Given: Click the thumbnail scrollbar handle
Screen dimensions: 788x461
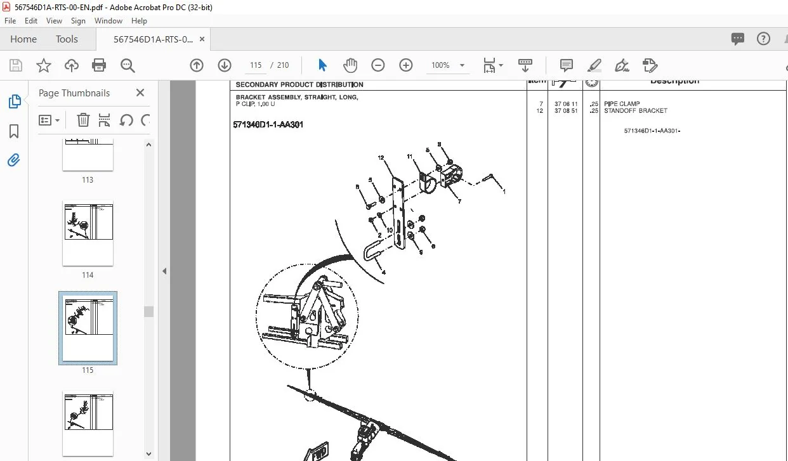Looking at the screenshot, I should 148,311.
